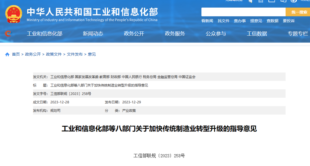Click the Chinese site title 中华人民共和国工业和信息化部

[92, 12]
